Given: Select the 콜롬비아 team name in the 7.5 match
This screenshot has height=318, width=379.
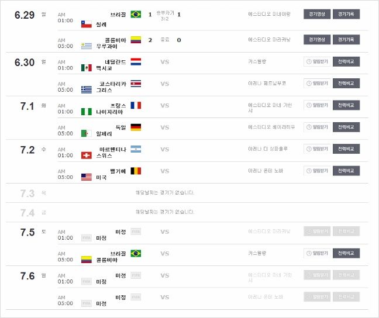Looking at the screenshot, I should tap(106, 260).
